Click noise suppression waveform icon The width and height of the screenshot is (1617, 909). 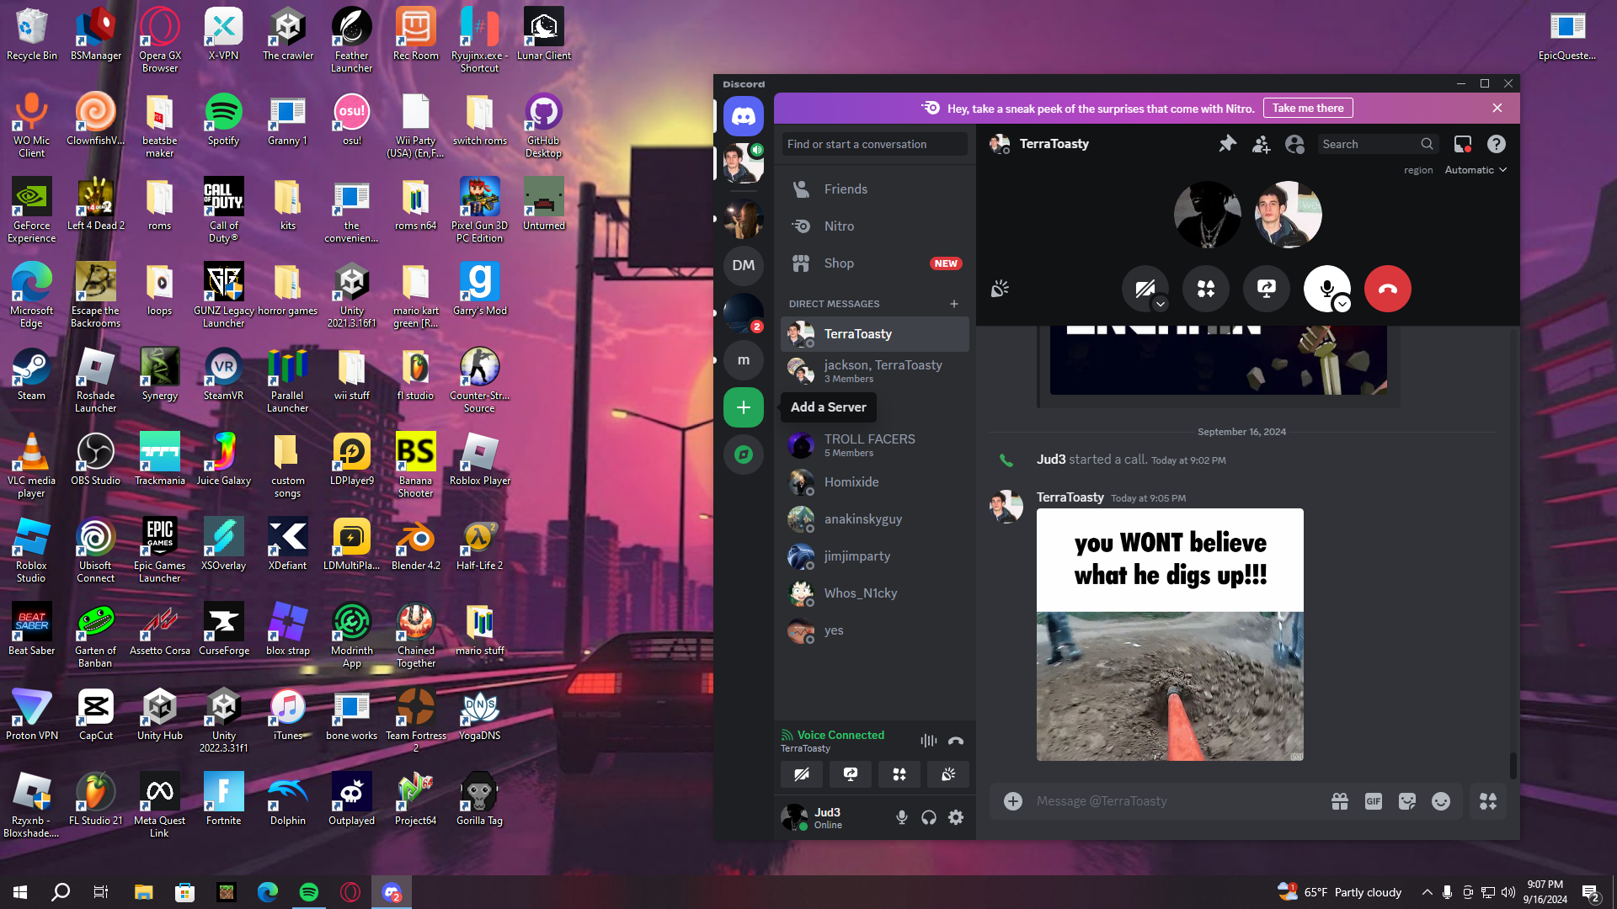pyautogui.click(x=928, y=741)
